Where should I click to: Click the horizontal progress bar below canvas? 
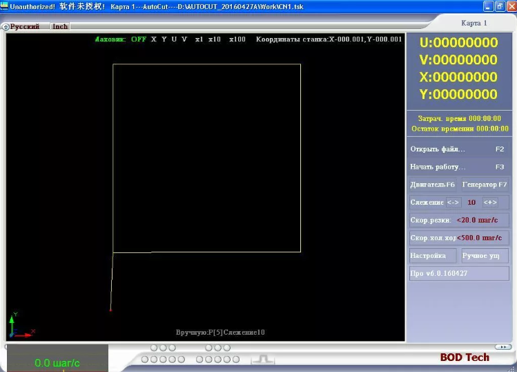click(x=248, y=346)
